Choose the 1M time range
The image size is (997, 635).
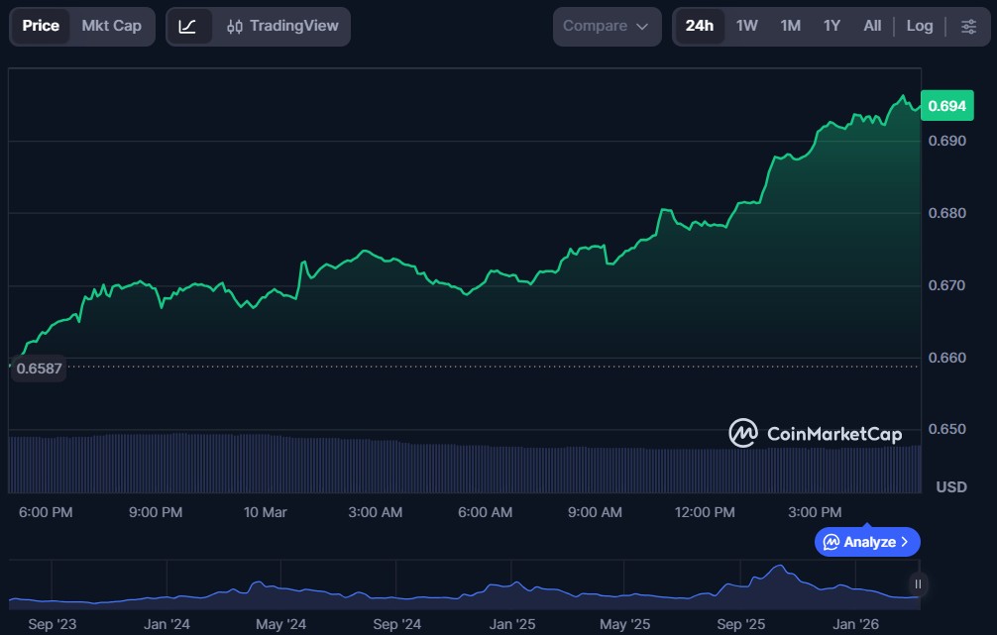pos(790,27)
